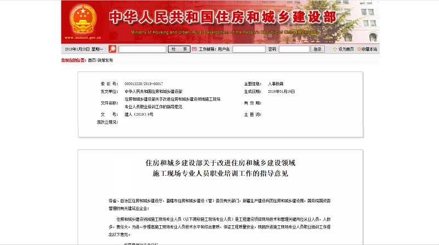Click the 废改立情况 label
This screenshot has width=439, height=245.
tap(108, 122)
